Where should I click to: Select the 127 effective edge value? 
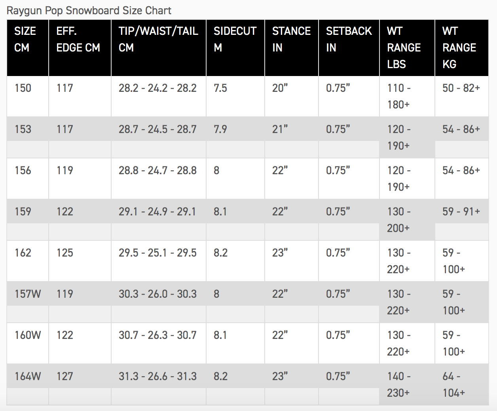[x=65, y=376]
